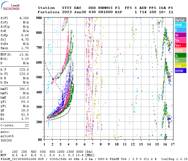
Task: Click the Ion2Png 1.3.20 version text
Action: [x=174, y=159]
